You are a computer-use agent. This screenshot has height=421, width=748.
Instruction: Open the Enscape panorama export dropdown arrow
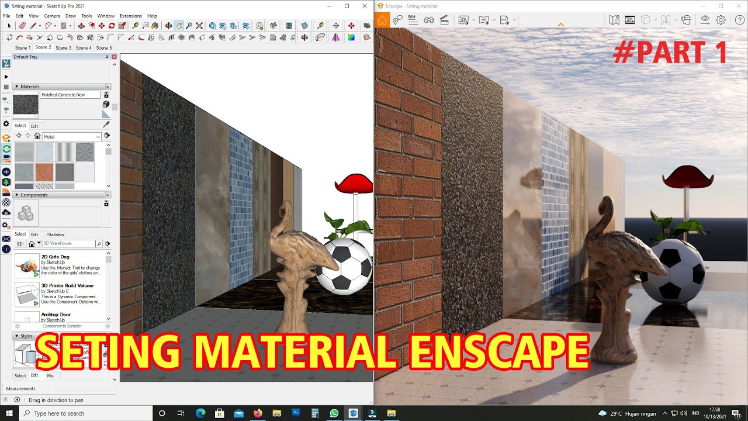[x=494, y=20]
